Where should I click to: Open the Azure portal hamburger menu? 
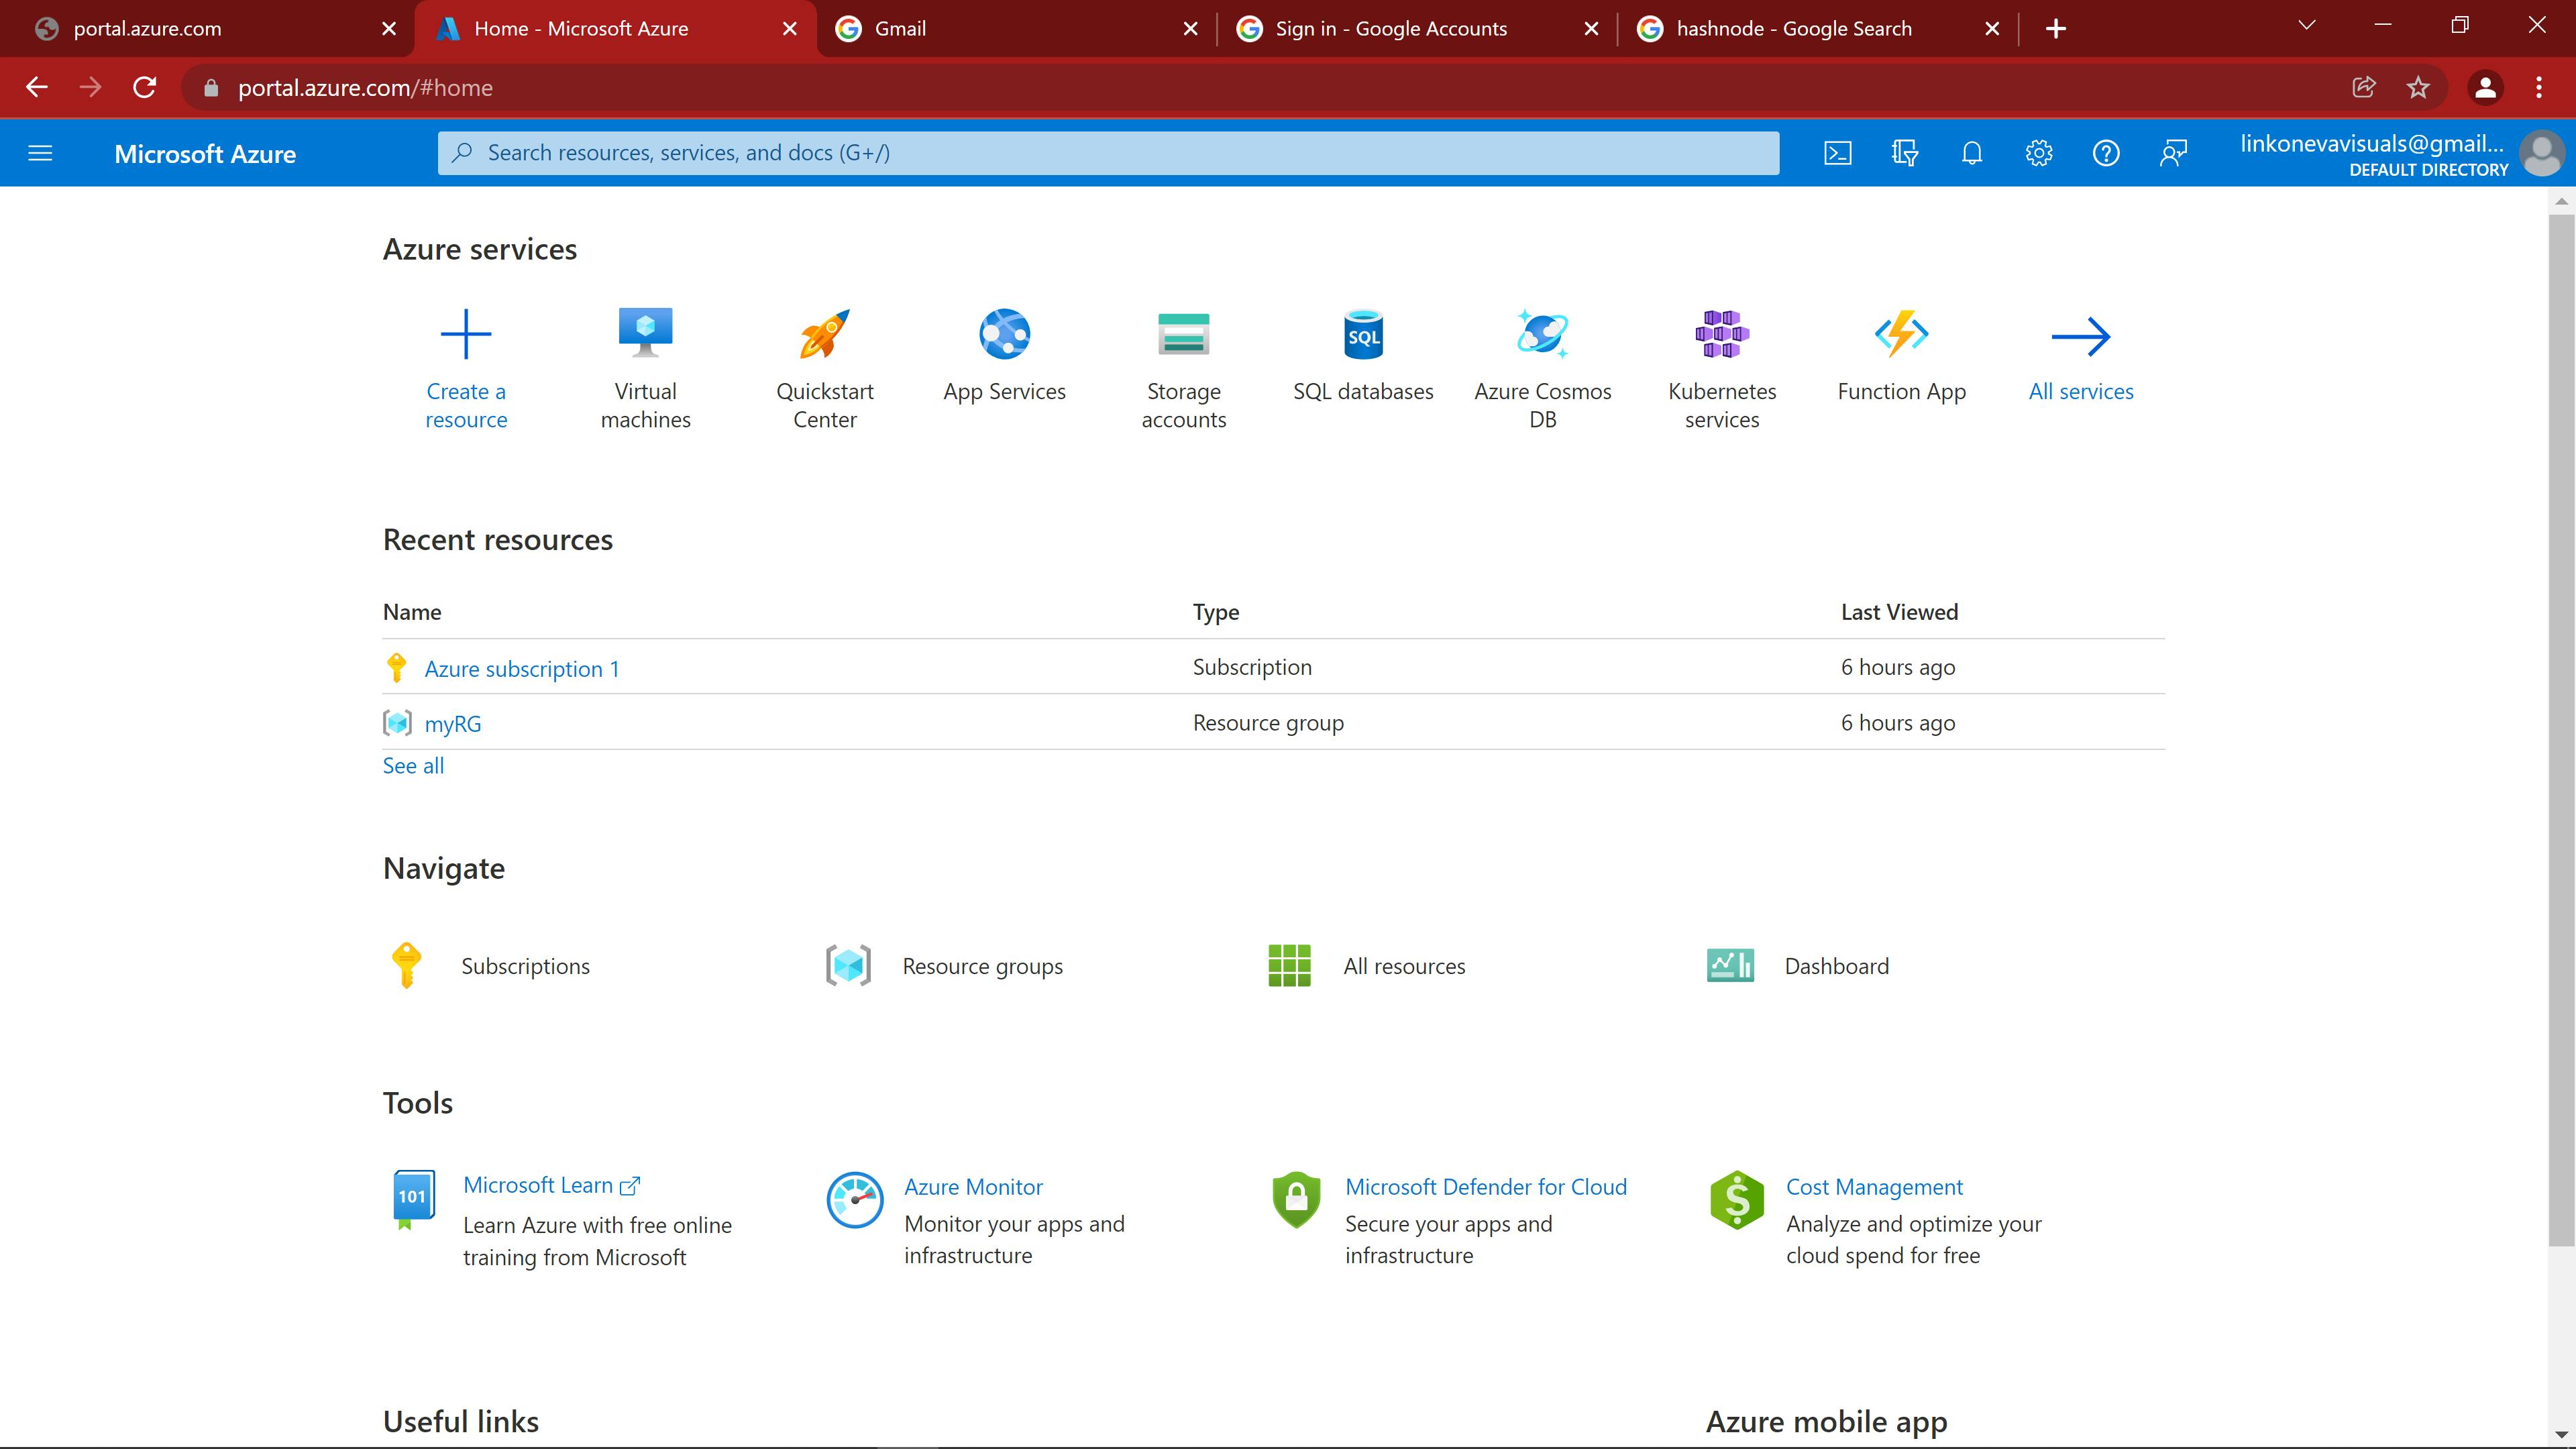tap(40, 153)
